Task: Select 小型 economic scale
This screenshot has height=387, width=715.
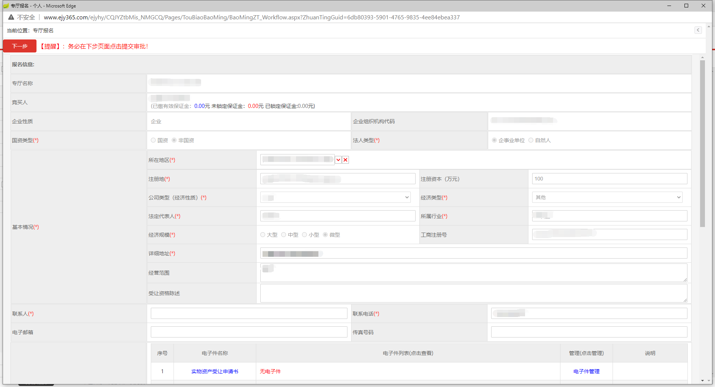Action: (304, 235)
